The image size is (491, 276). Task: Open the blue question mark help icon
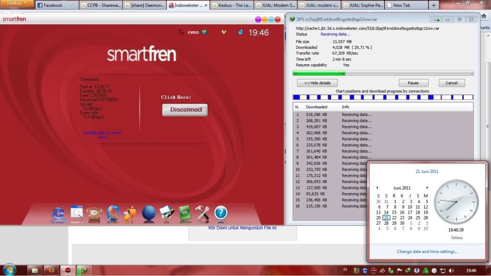pos(221,213)
